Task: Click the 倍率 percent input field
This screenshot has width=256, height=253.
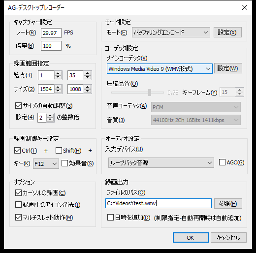Action: 51,46
